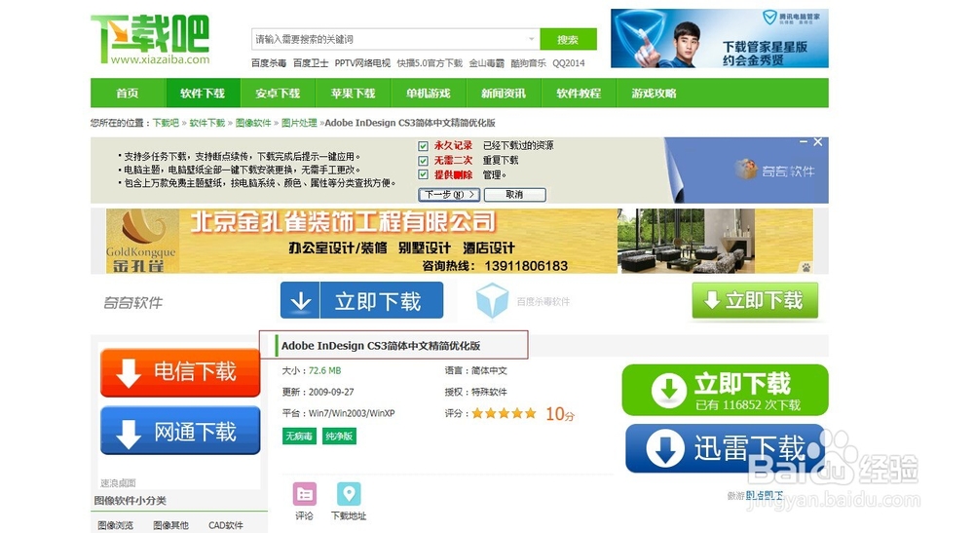The width and height of the screenshot is (974, 533).
Task: Open the 百度杀毒 hot keyword link
Action: tap(269, 62)
